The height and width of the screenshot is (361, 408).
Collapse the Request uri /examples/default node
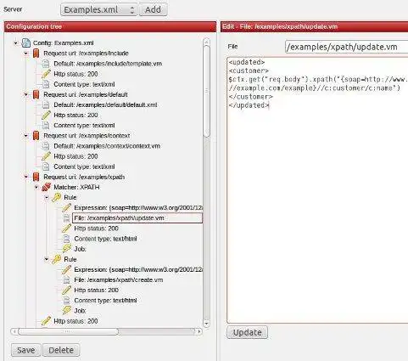(26, 95)
